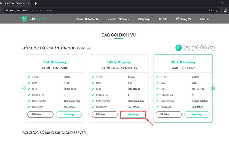Open Server - Network menu
Screen dimensions: 229x143
tap(119, 19)
